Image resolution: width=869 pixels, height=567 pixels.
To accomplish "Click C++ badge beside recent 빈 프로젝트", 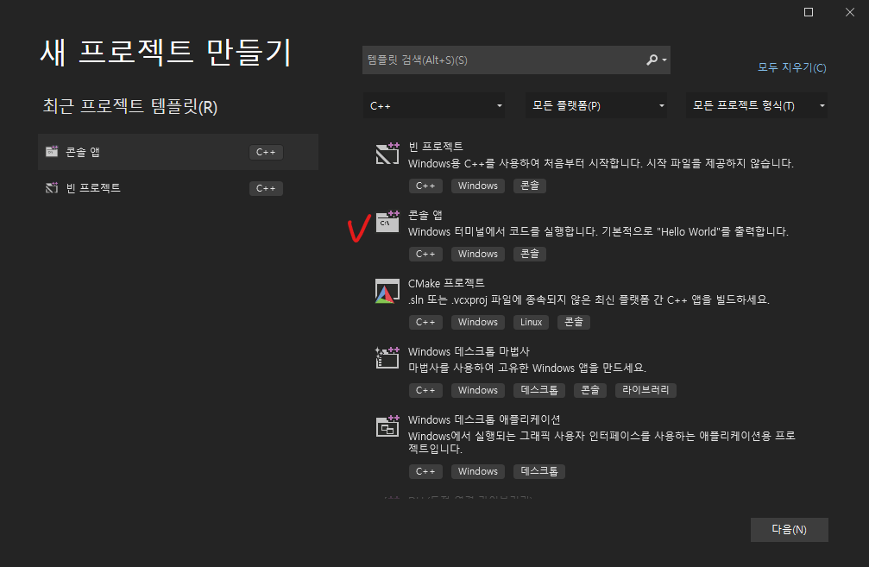I will coord(266,188).
